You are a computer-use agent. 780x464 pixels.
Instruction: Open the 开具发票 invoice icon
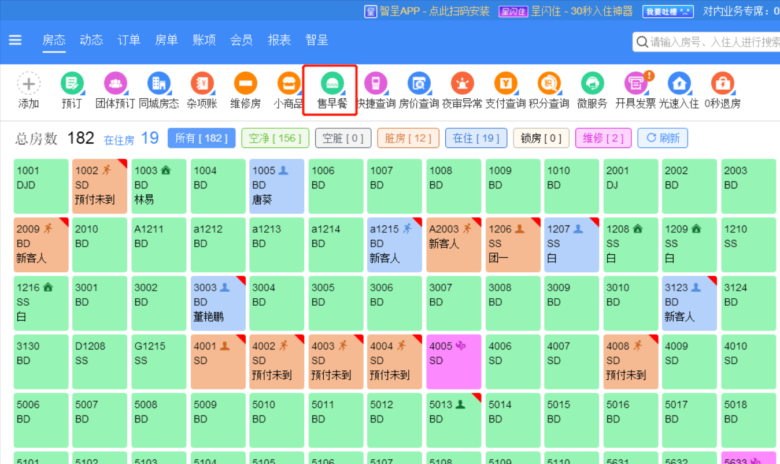click(x=636, y=84)
